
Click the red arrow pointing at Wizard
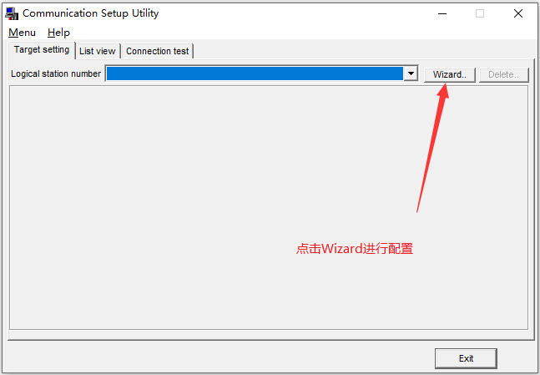433,148
